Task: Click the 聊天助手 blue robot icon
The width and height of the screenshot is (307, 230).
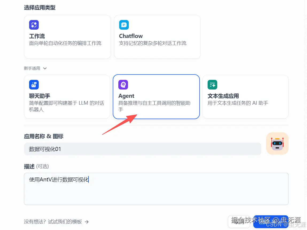Action: pyautogui.click(x=34, y=85)
